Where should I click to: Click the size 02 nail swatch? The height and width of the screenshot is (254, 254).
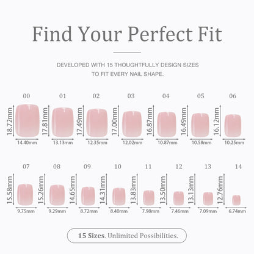tap(97, 123)
